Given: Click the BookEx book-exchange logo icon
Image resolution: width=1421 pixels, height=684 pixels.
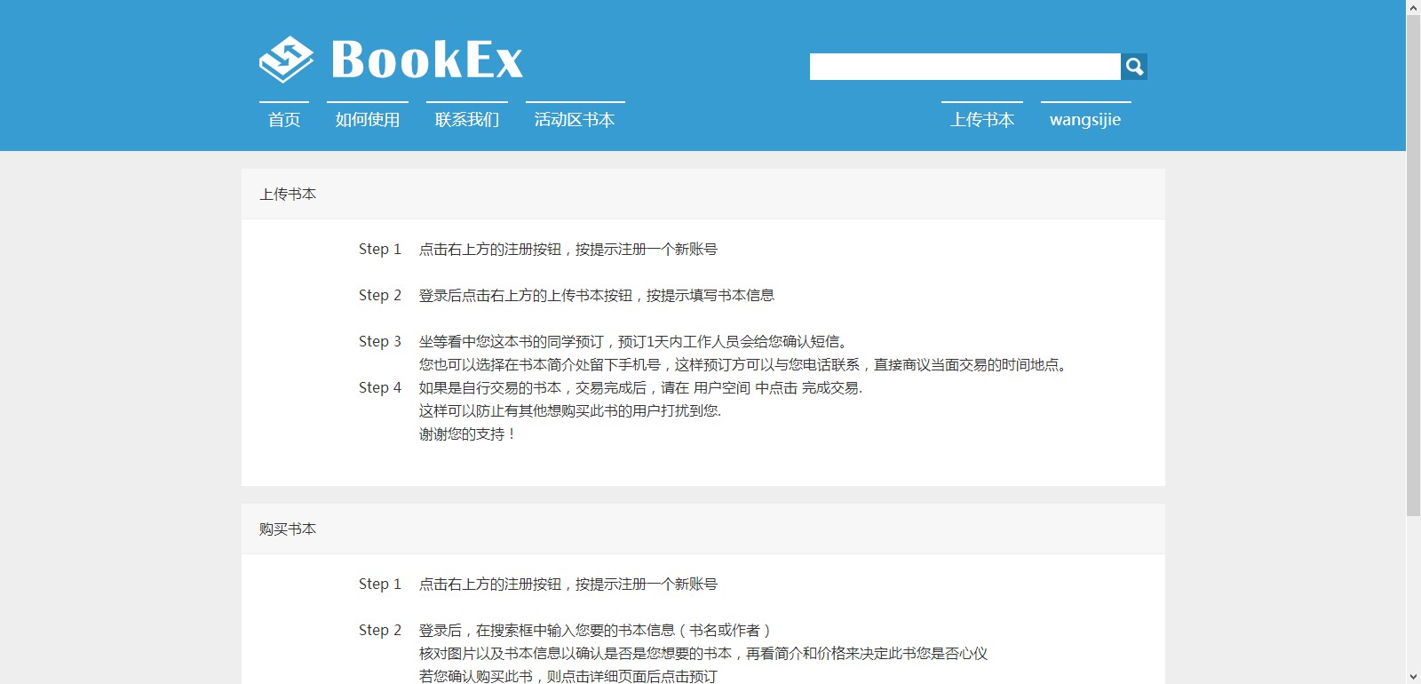Looking at the screenshot, I should tap(286, 60).
